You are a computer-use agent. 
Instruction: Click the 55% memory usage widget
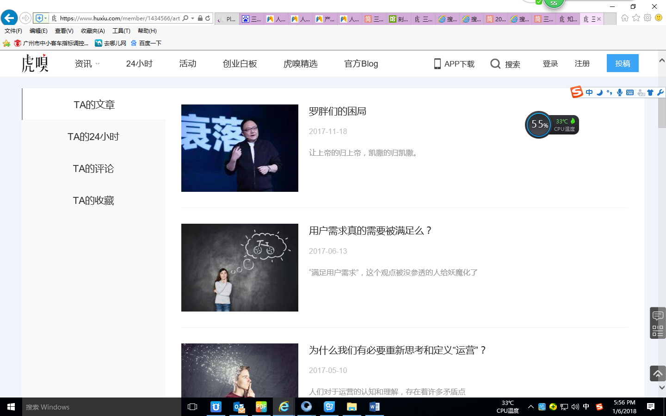539,124
